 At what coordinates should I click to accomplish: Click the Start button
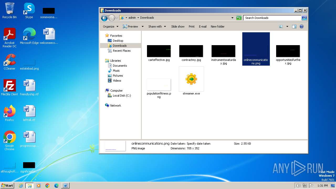click(7, 186)
